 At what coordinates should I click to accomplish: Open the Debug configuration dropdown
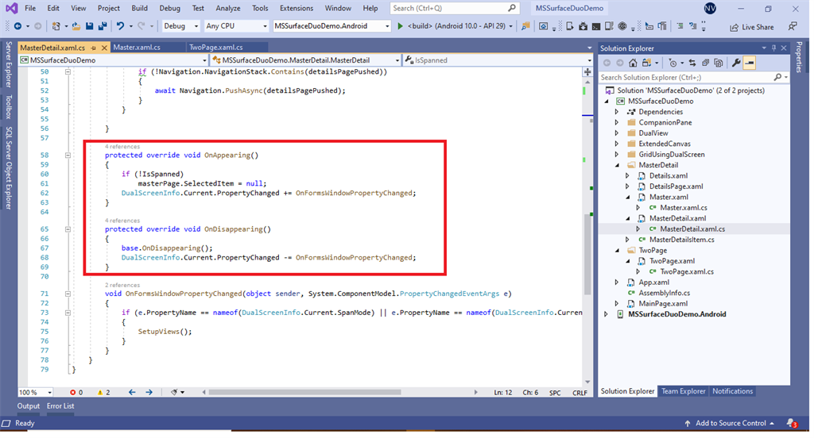point(180,26)
